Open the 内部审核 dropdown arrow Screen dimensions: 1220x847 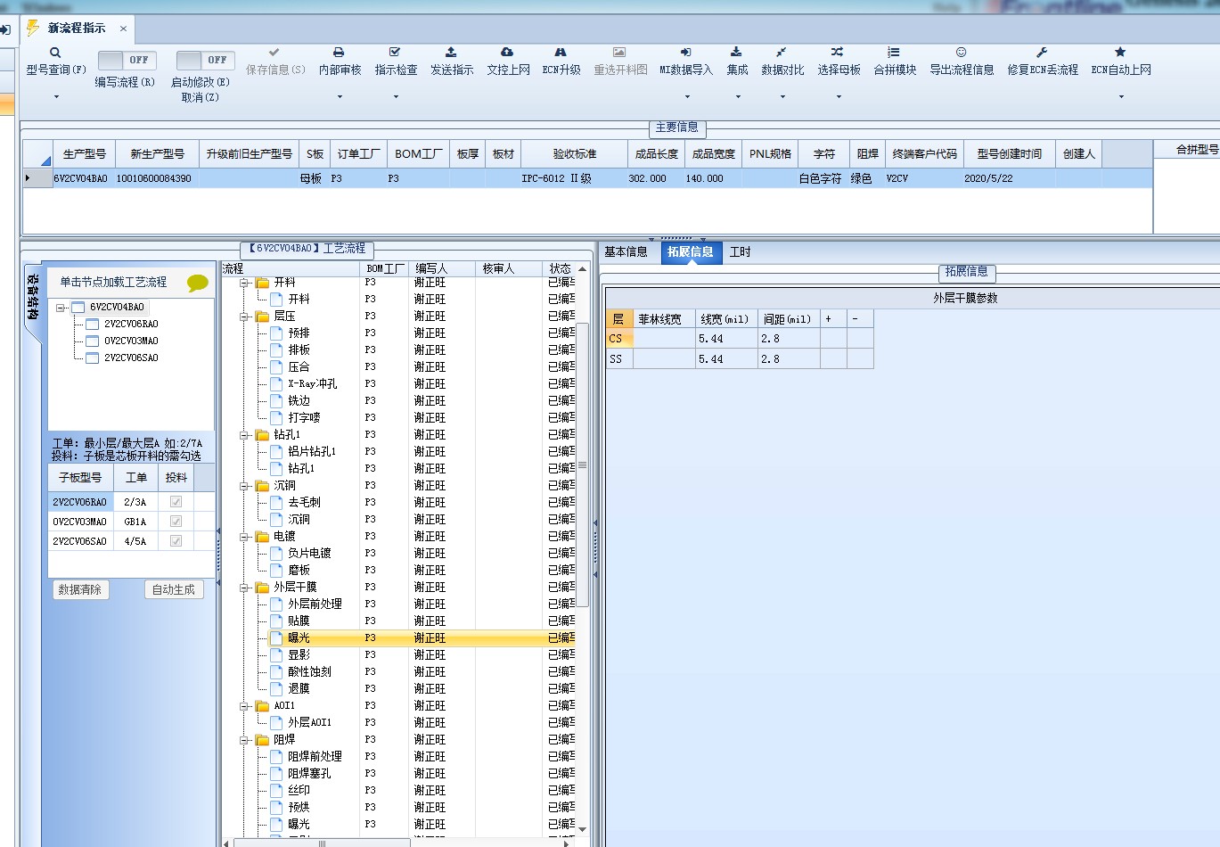coord(340,96)
